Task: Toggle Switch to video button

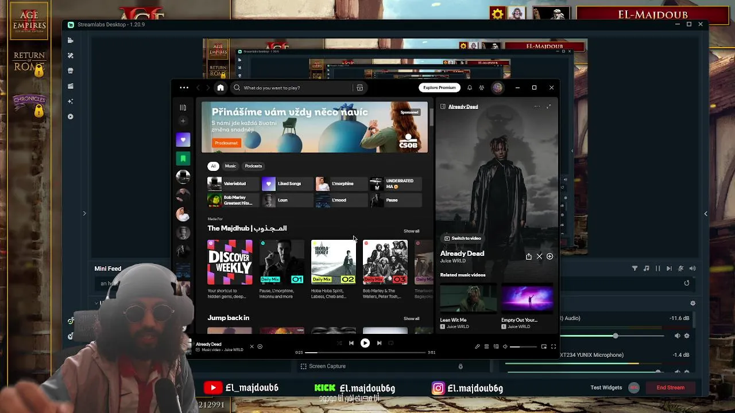Action: (462, 238)
